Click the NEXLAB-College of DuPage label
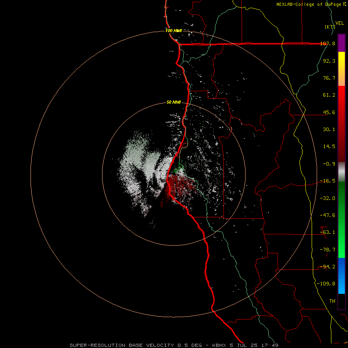The height and width of the screenshot is (348, 348). [311, 4]
